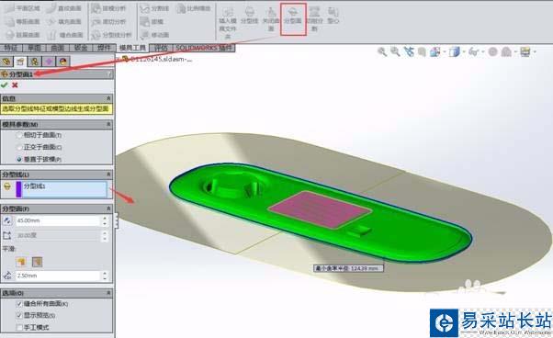The height and width of the screenshot is (338, 553).
Task: Click Zoom to Fit in view toolbar
Action: (382, 51)
